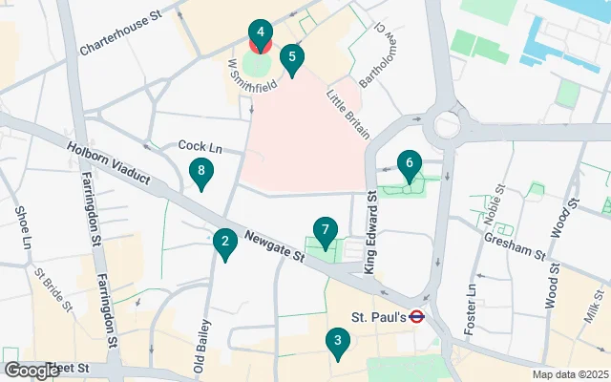This screenshot has height=382, width=611.
Task: Click the St. Paul's station name text
Action: [x=379, y=317]
